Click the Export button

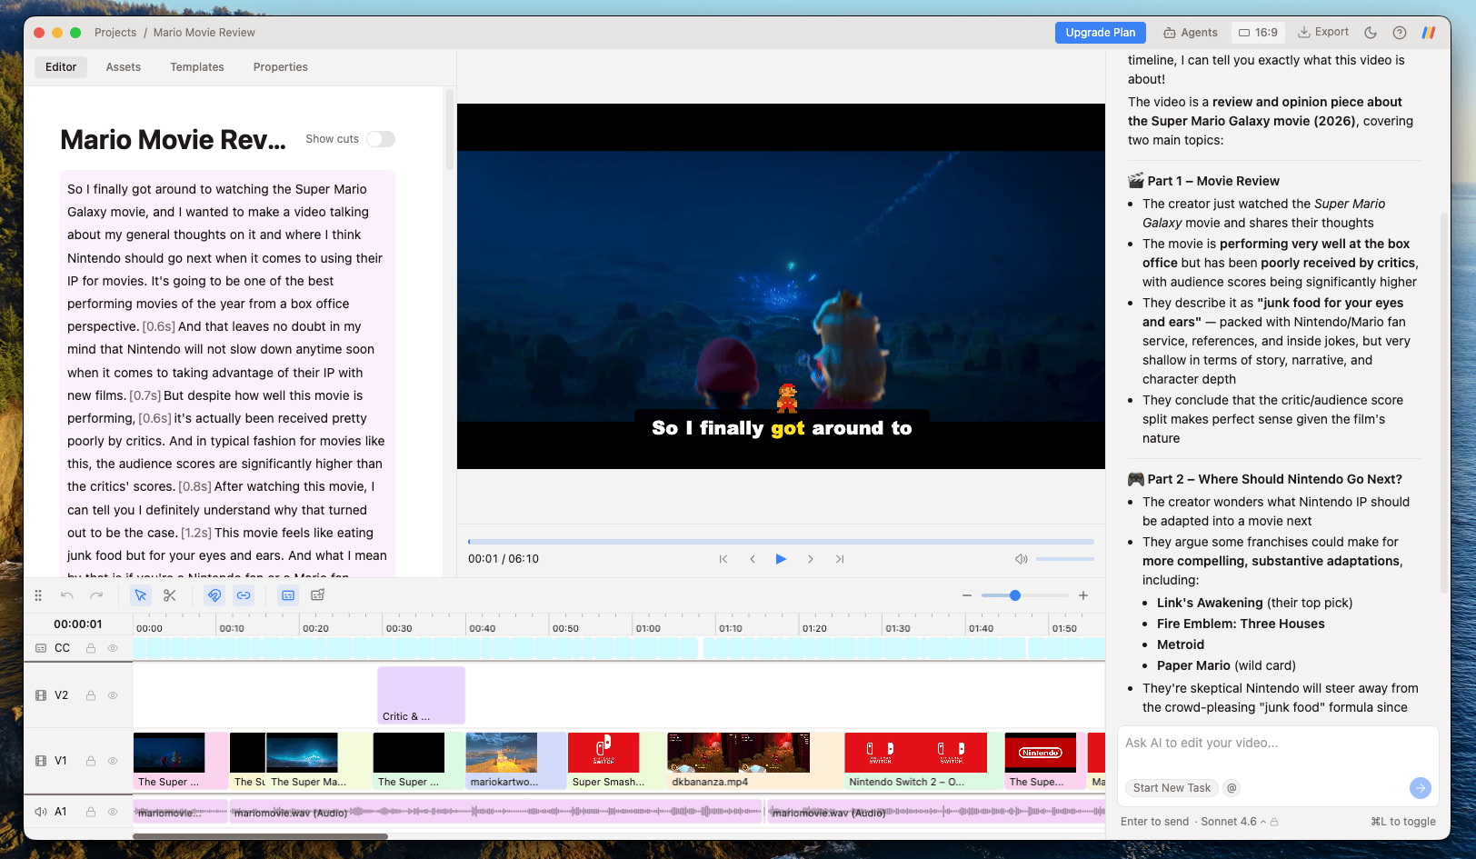pos(1323,33)
